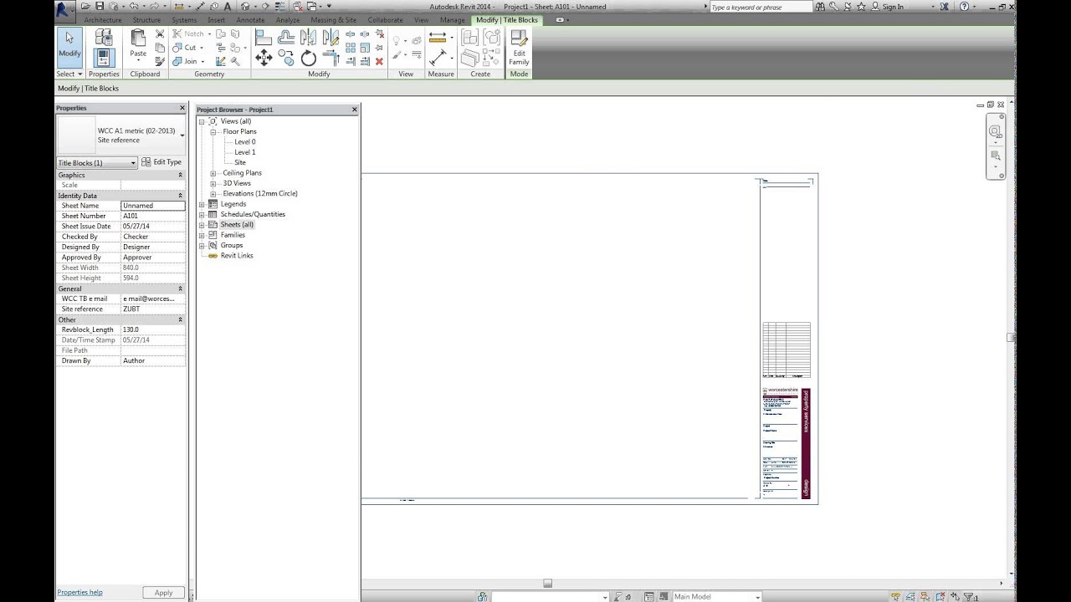Screen dimensions: 1071x602
Task: Select the Align tool
Action: click(264, 37)
